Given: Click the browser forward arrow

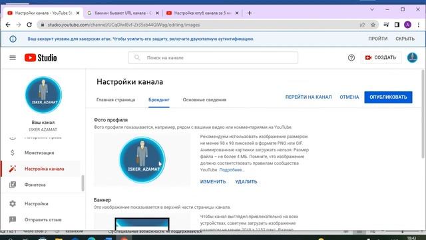Looking at the screenshot, I should [x=19, y=25].
